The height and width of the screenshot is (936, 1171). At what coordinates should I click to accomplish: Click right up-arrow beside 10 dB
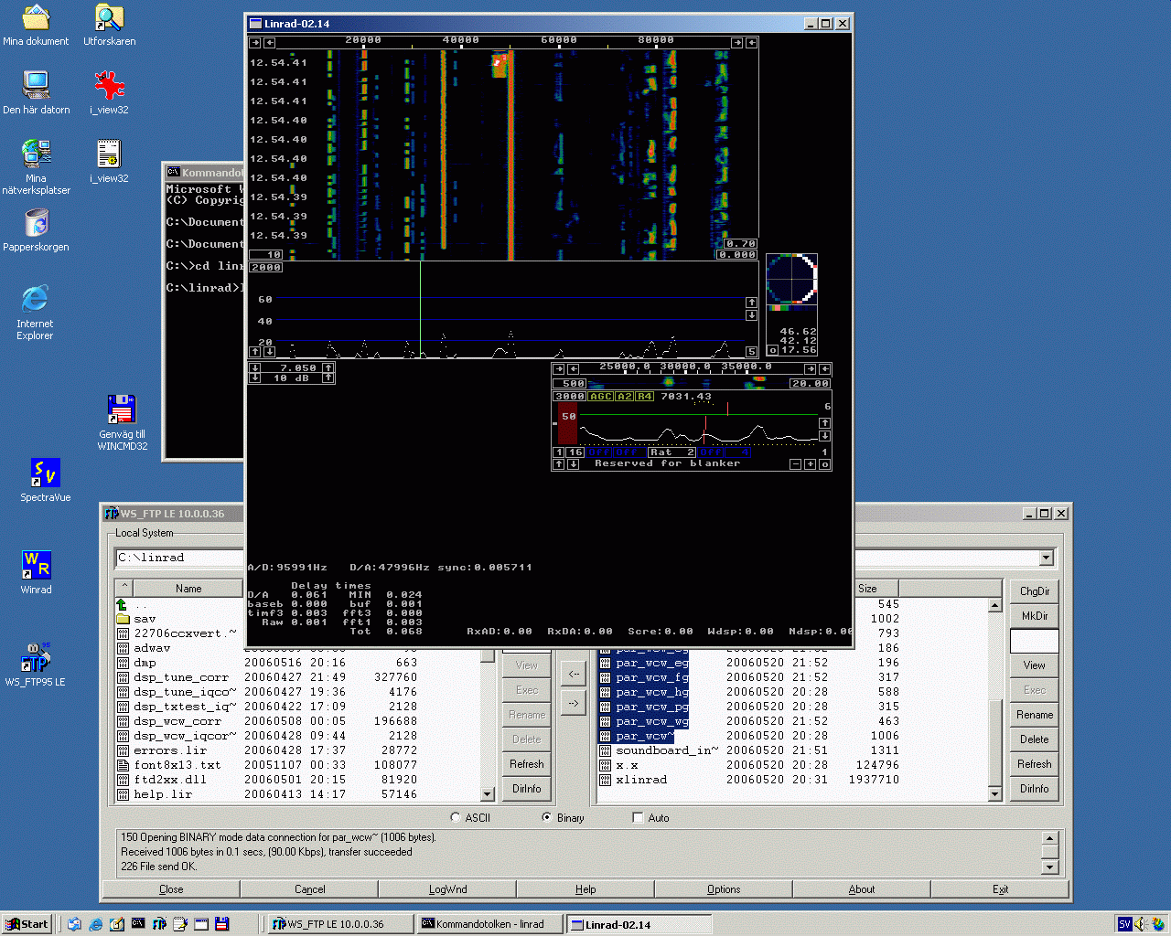click(x=328, y=378)
